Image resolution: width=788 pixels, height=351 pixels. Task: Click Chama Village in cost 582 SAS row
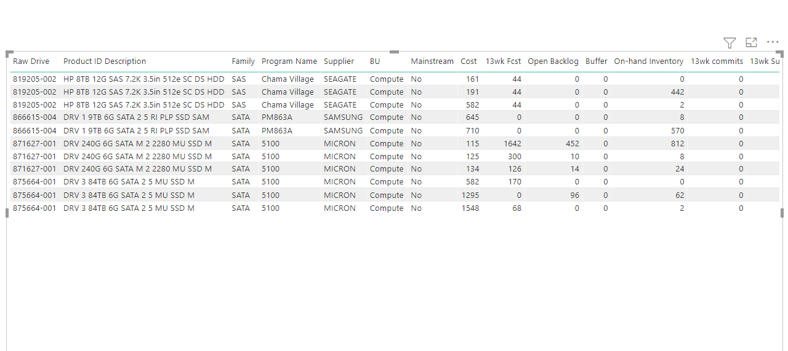(x=287, y=105)
